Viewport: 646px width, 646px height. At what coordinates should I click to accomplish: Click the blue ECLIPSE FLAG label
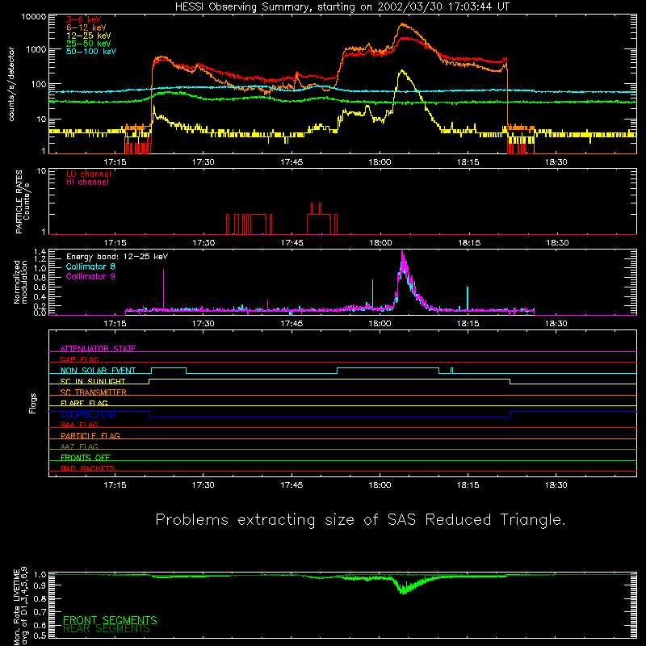(88, 414)
